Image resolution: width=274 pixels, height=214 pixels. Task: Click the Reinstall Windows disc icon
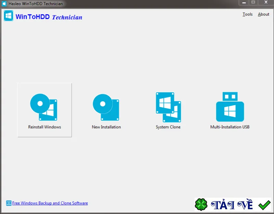(44, 107)
